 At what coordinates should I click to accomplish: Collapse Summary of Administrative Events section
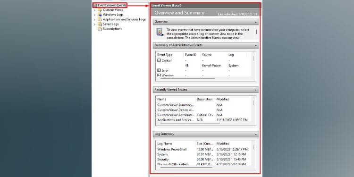pyautogui.click(x=256, y=45)
